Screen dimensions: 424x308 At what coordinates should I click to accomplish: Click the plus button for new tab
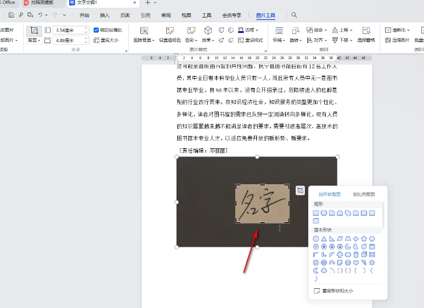pos(148,3)
